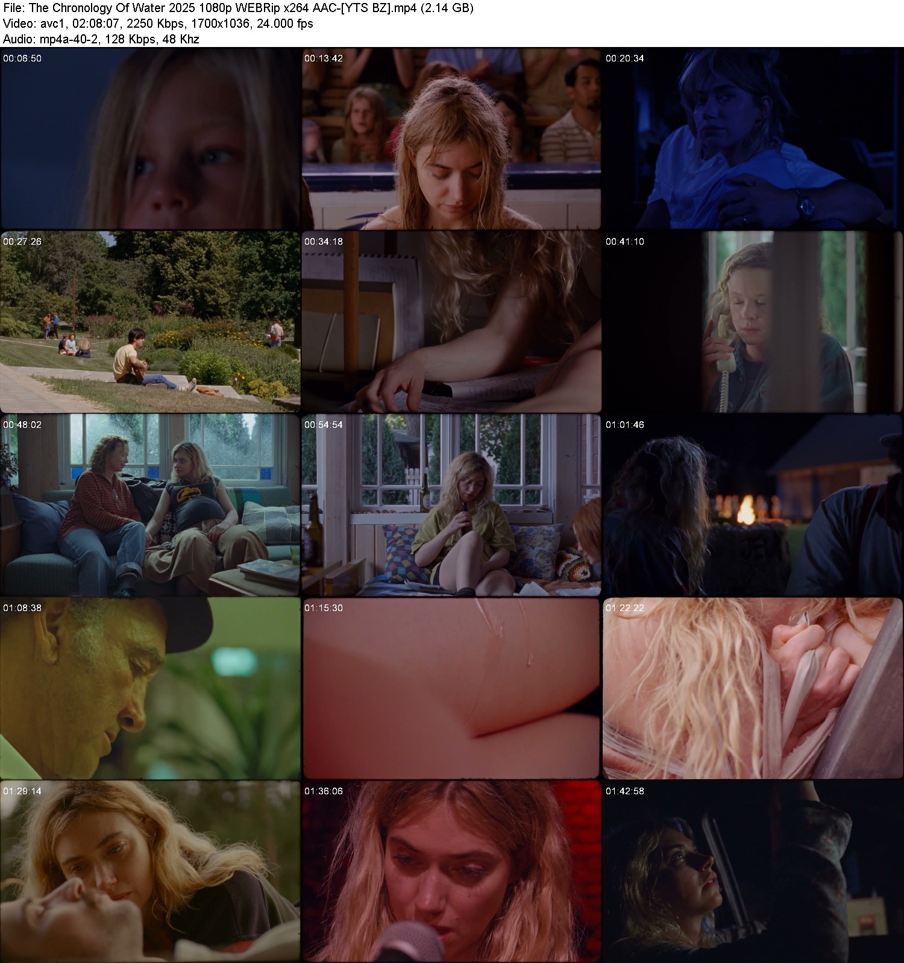
Task: Click the 01:01:46 timestamp label
Action: (625, 425)
